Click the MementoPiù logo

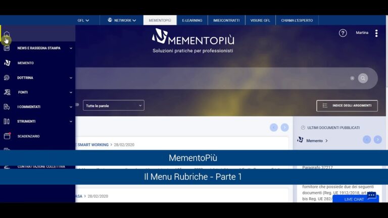coord(193,37)
